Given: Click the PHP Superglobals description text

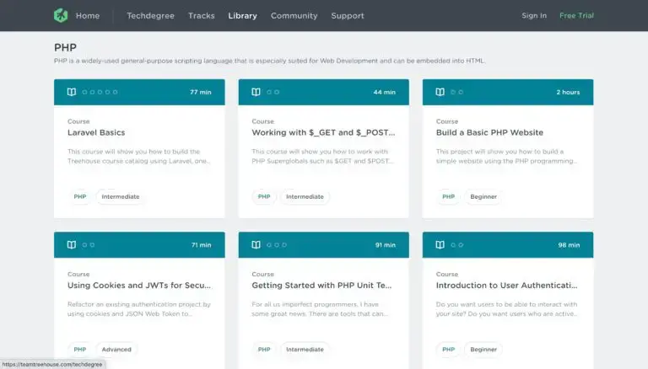Looking at the screenshot, I should point(322,156).
